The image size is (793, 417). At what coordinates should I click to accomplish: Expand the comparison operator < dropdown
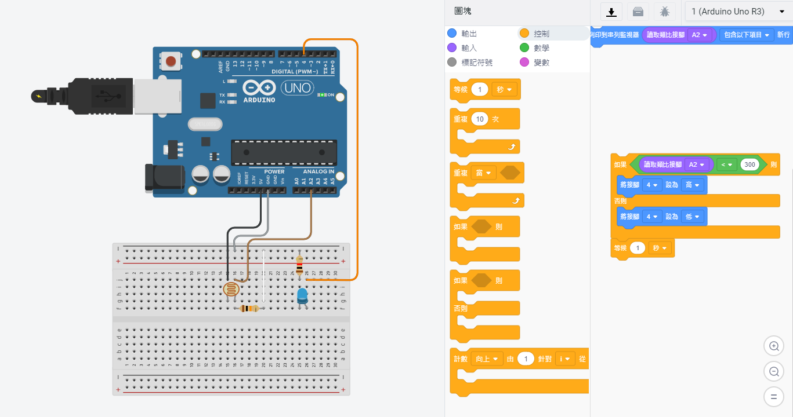726,164
